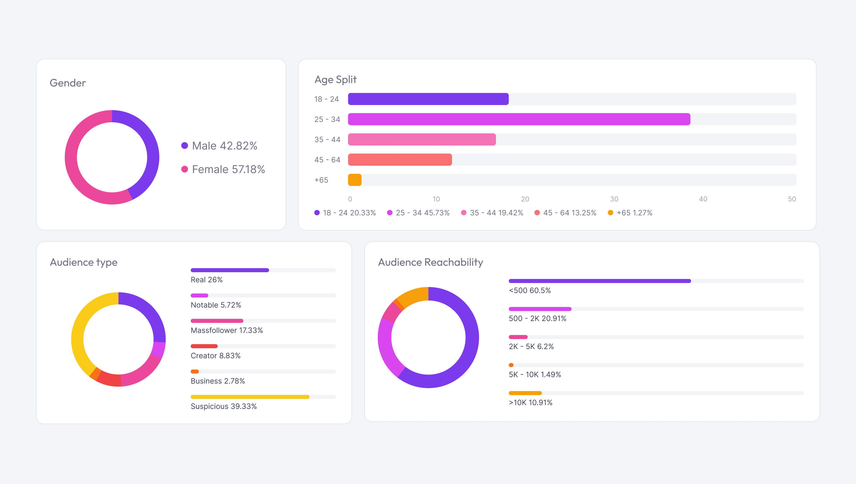Click the 5K - 10K 1.49% label
856x484 pixels.
(x=535, y=374)
